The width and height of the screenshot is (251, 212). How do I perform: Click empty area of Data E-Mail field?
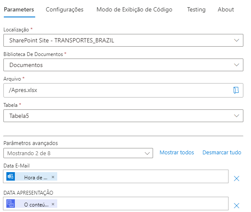click(x=142, y=176)
